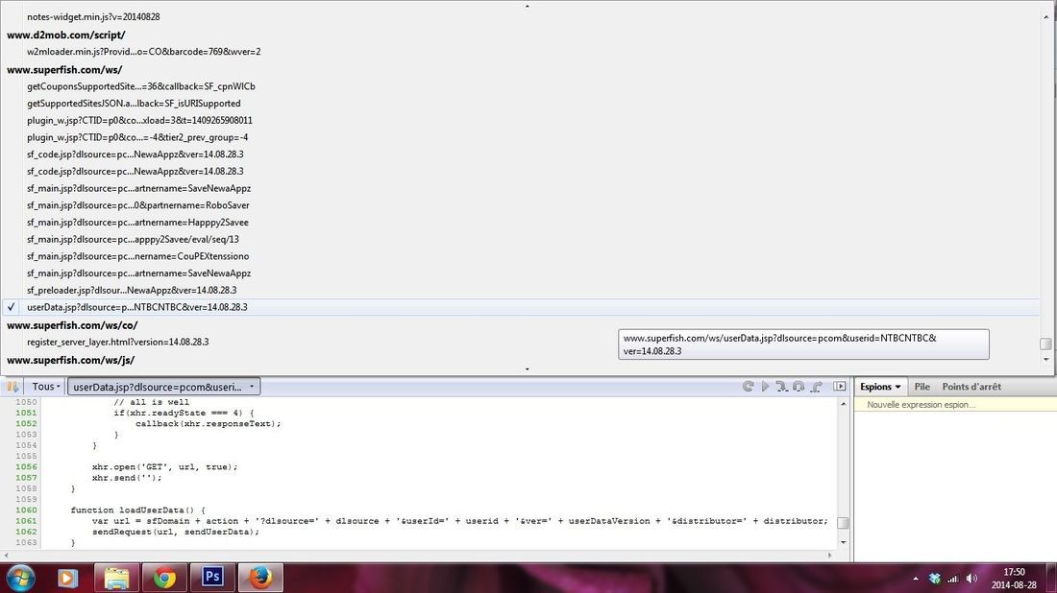This screenshot has height=593, width=1057.
Task: Toggle the side panels collapse icon
Action: tap(839, 387)
